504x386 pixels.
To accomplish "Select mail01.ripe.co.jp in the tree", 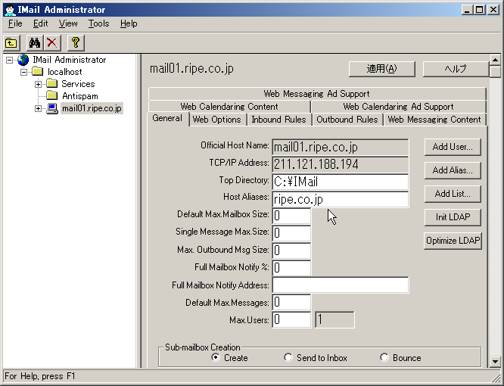I will 92,108.
